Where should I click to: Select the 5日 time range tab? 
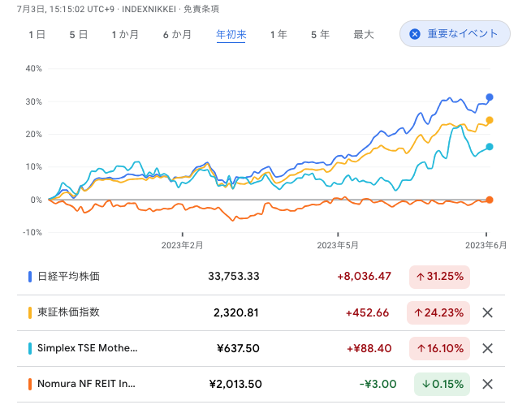78,34
